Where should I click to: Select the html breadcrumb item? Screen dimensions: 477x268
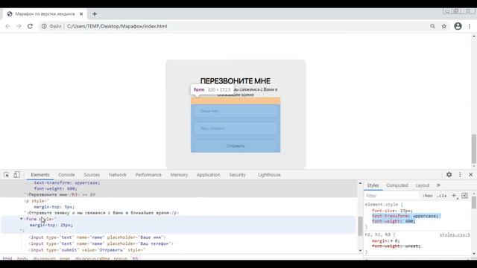pos(7,258)
